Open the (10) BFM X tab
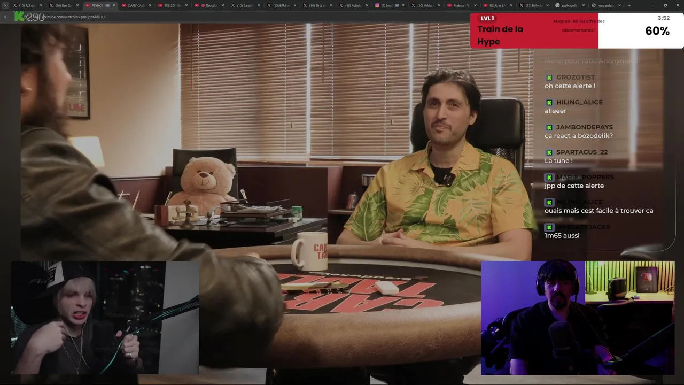 click(282, 5)
